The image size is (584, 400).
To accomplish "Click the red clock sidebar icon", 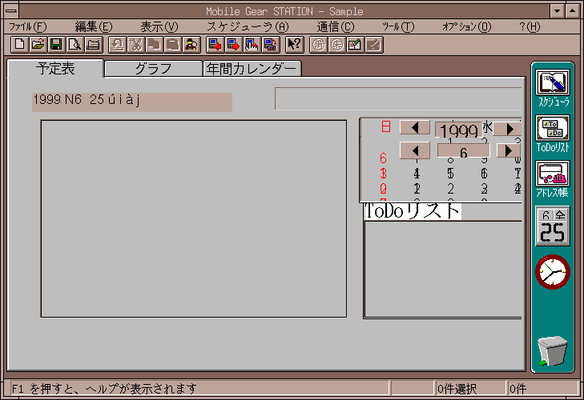I will coord(553,272).
